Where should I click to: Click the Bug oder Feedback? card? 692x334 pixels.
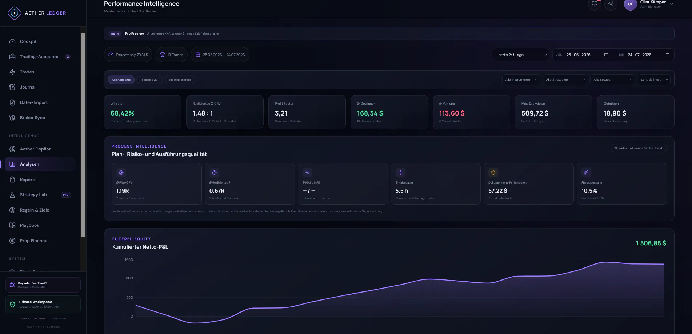coord(43,285)
